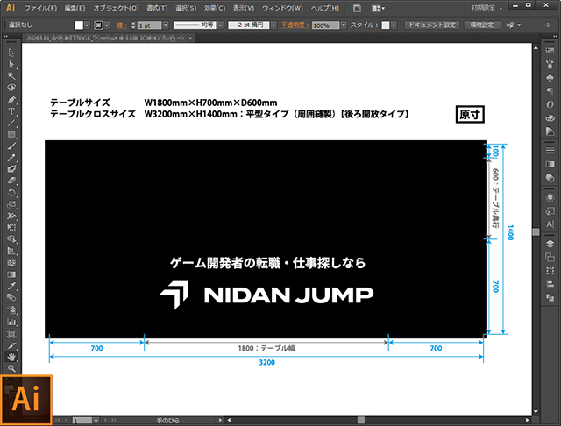Select the Rotate tool
The width and height of the screenshot is (561, 426).
pos(11,193)
